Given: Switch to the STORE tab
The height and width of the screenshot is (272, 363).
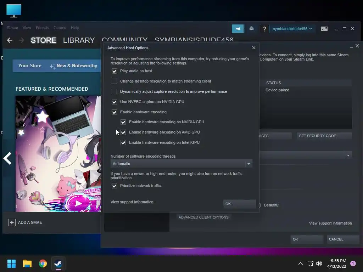Looking at the screenshot, I should [x=44, y=40].
